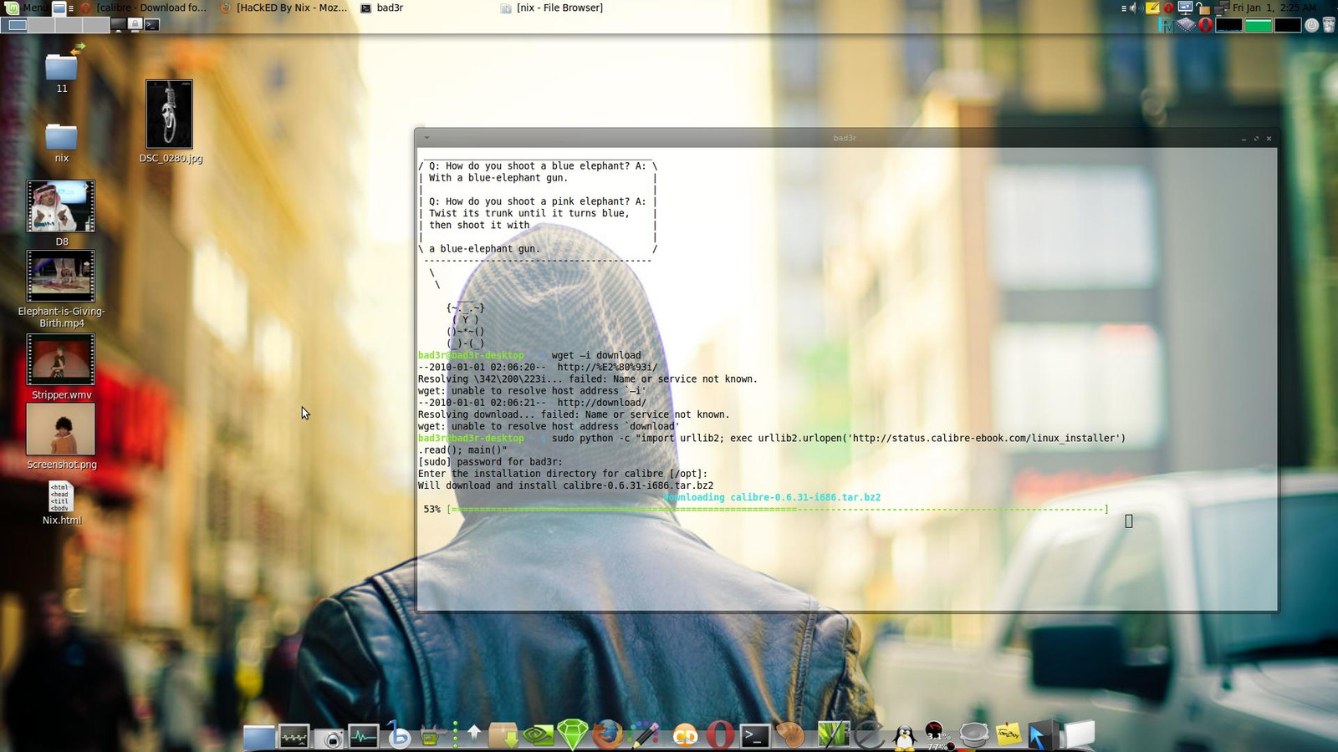Click the grey 'e' dock icon
This screenshot has height=752, width=1338.
(x=869, y=736)
